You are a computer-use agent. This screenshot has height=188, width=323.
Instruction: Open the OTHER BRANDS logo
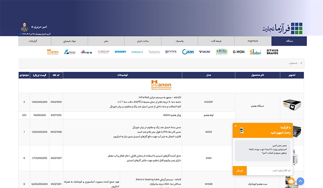click(x=272, y=52)
